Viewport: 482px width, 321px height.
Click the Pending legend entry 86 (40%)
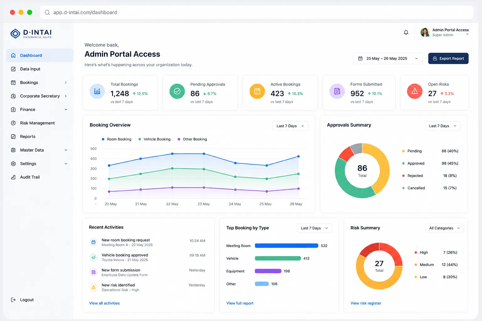430,151
